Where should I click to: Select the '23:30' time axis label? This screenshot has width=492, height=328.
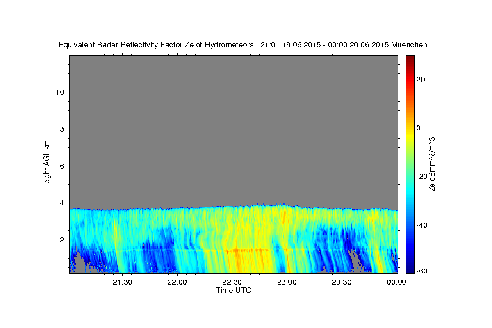click(x=342, y=282)
